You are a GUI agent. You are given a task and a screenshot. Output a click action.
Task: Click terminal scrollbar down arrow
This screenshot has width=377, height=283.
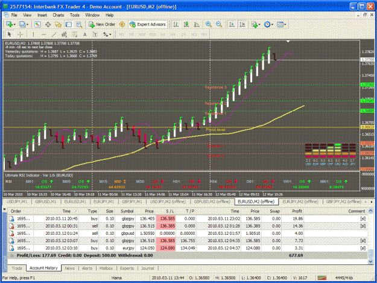370,262
